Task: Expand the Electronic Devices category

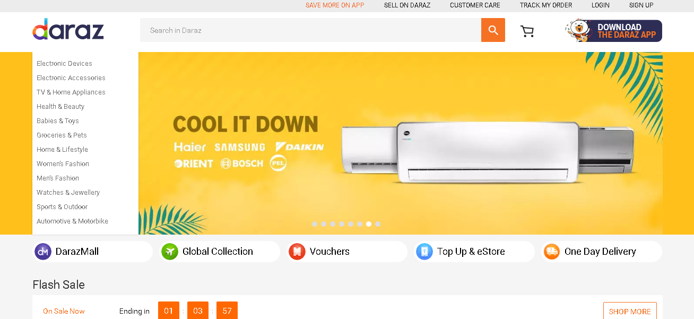Action: 64,63
